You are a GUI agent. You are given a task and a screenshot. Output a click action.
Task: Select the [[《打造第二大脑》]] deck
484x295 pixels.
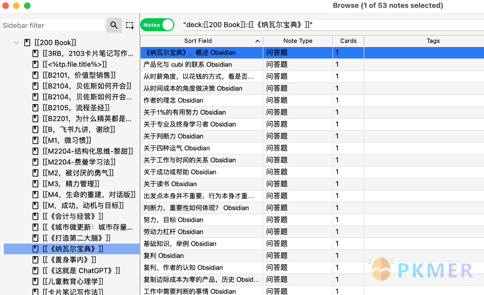point(77,238)
